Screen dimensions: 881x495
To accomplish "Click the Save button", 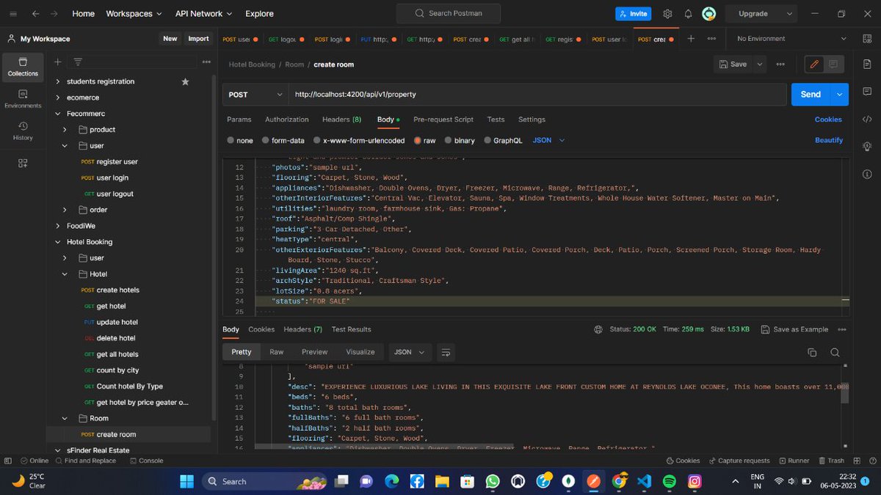I will click(733, 65).
